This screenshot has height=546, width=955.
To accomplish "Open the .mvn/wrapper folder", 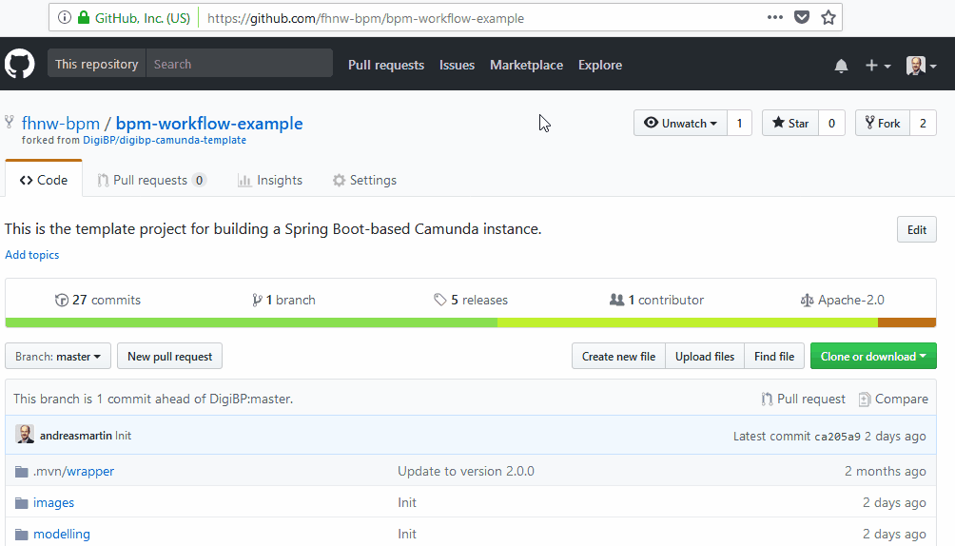I will [73, 471].
